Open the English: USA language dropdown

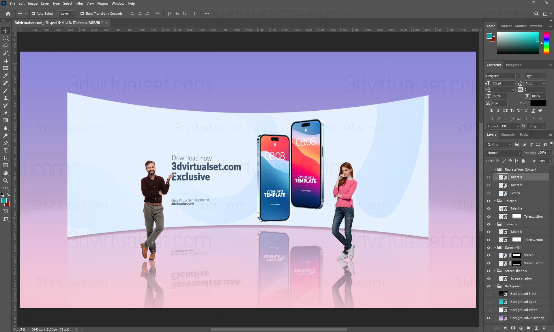click(502, 126)
